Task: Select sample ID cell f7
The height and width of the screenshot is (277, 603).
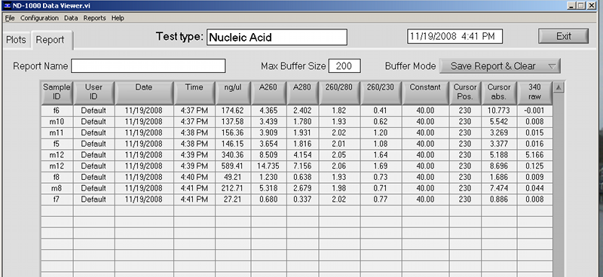Action: (57, 199)
